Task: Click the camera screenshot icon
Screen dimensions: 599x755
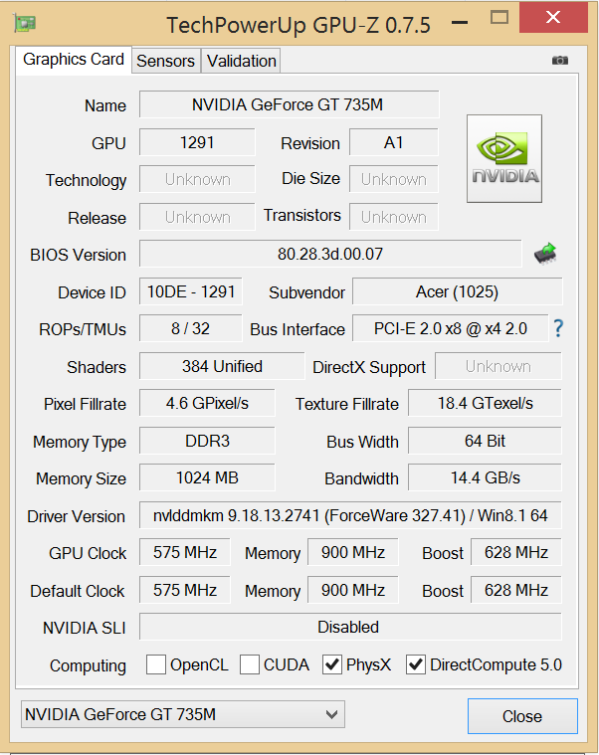Action: click(x=559, y=61)
